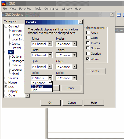
Task: Click Cancel in the Events dialog
Action: [x=71, y=88]
